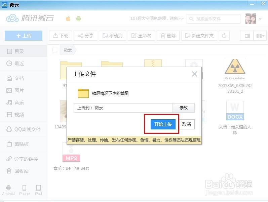Image resolution: width=268 pixels, height=202 pixels.
Task: Select the zip archive file icon
Action: (x=153, y=63)
